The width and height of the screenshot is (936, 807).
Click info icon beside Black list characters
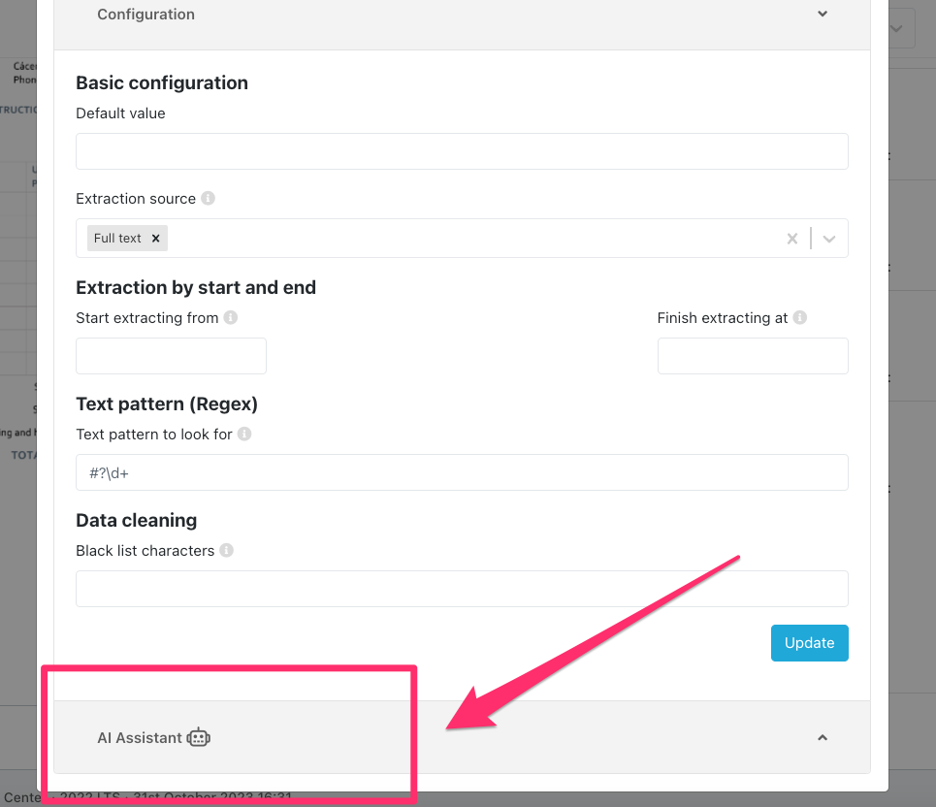(226, 550)
